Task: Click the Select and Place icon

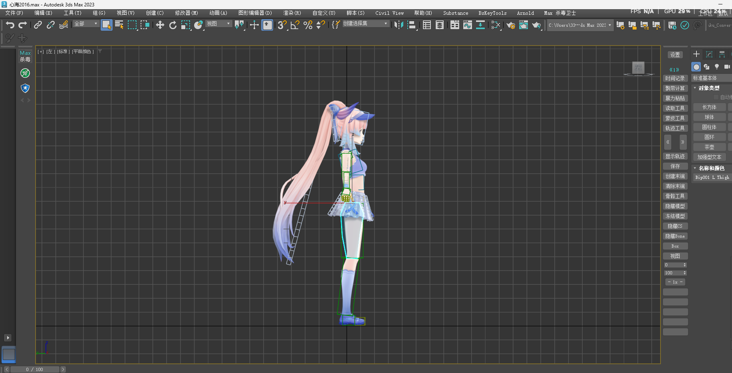Action: click(x=198, y=25)
